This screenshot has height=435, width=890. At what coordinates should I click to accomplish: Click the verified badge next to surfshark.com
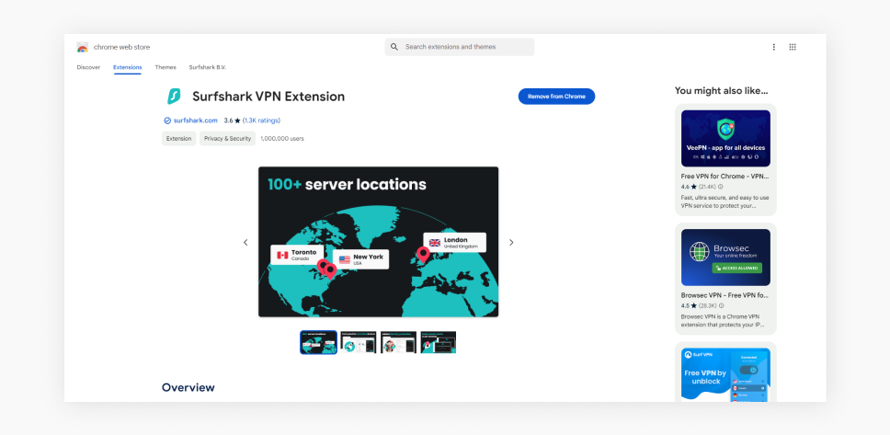tap(167, 120)
